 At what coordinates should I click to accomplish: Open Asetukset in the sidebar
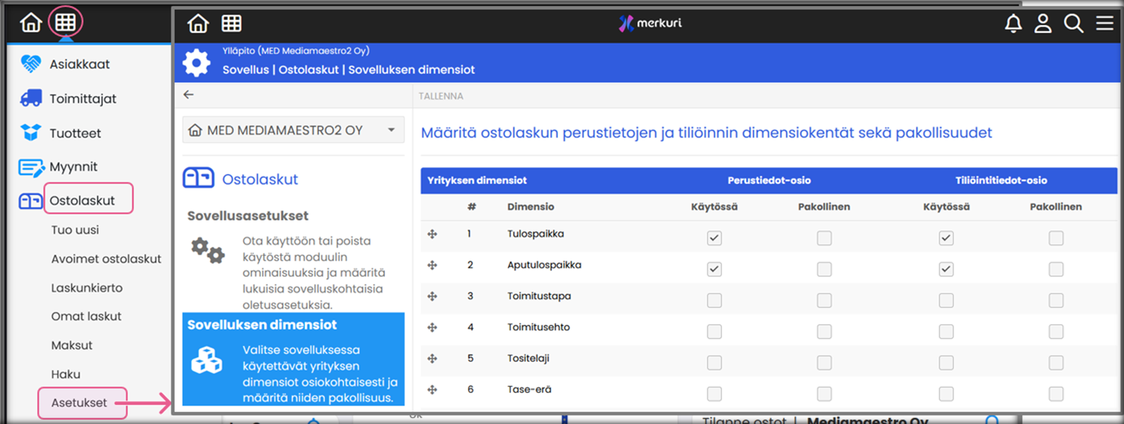pyautogui.click(x=79, y=403)
